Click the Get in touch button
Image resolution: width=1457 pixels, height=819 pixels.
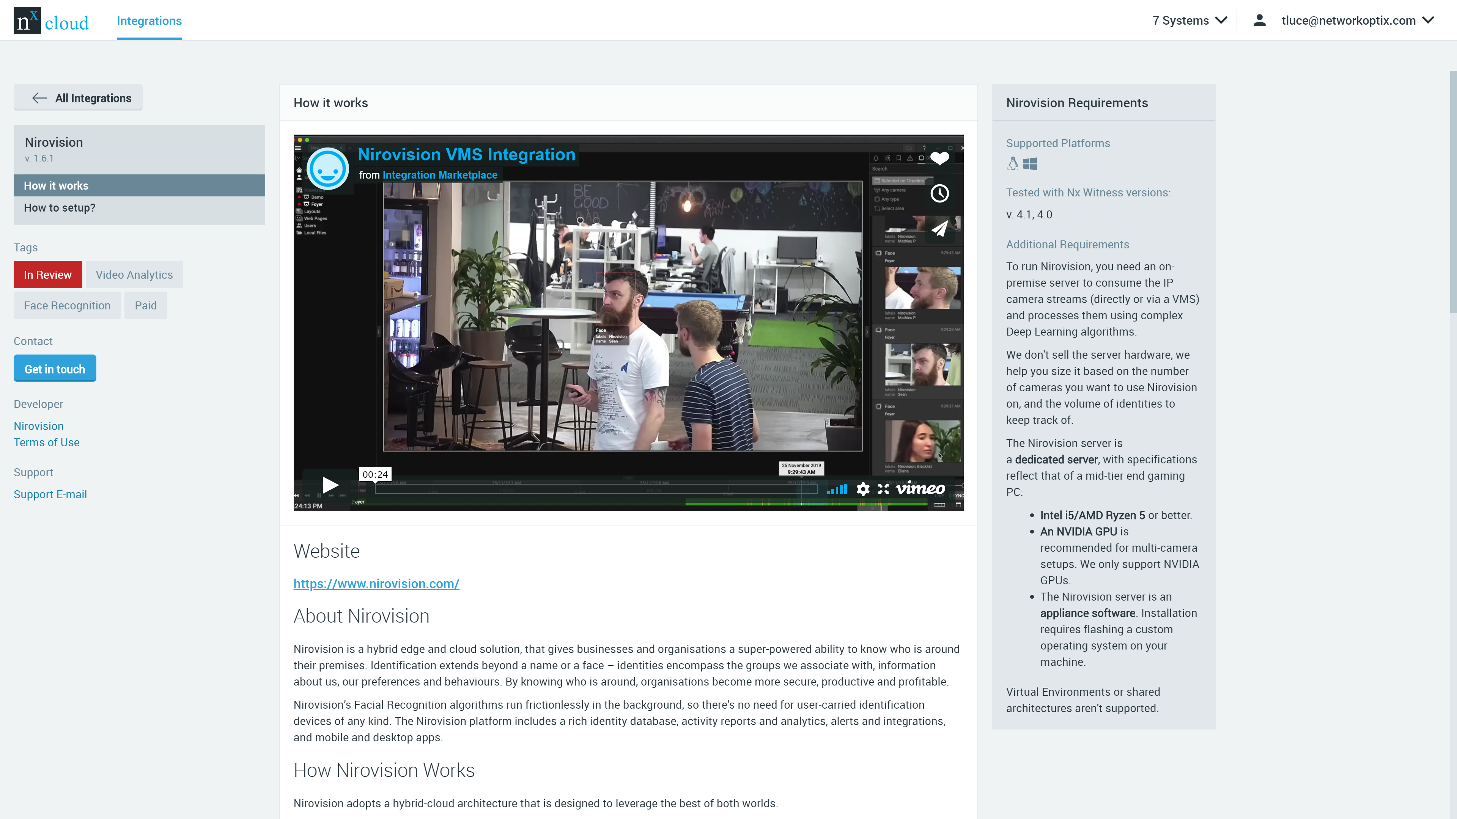click(x=55, y=369)
